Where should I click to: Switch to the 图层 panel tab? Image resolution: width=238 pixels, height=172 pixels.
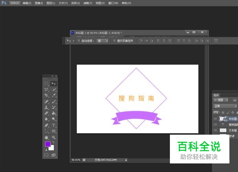coord(216,95)
